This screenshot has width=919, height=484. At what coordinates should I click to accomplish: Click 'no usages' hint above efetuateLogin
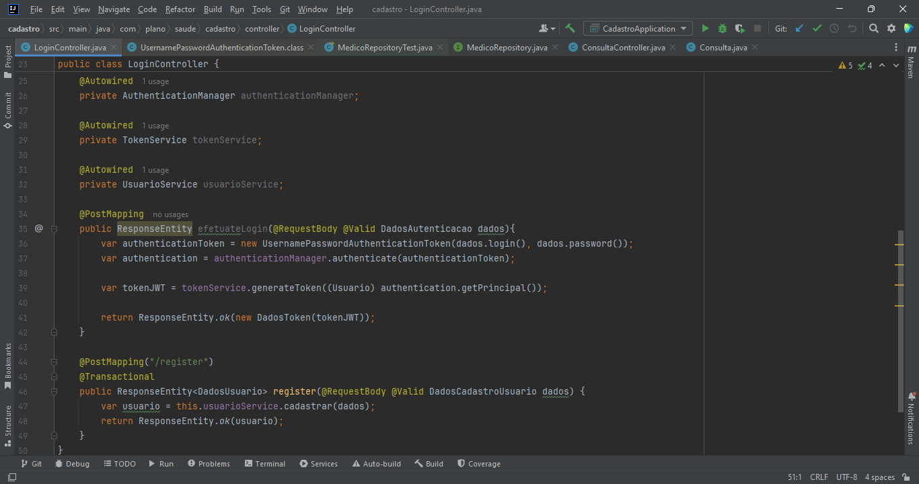(170, 214)
